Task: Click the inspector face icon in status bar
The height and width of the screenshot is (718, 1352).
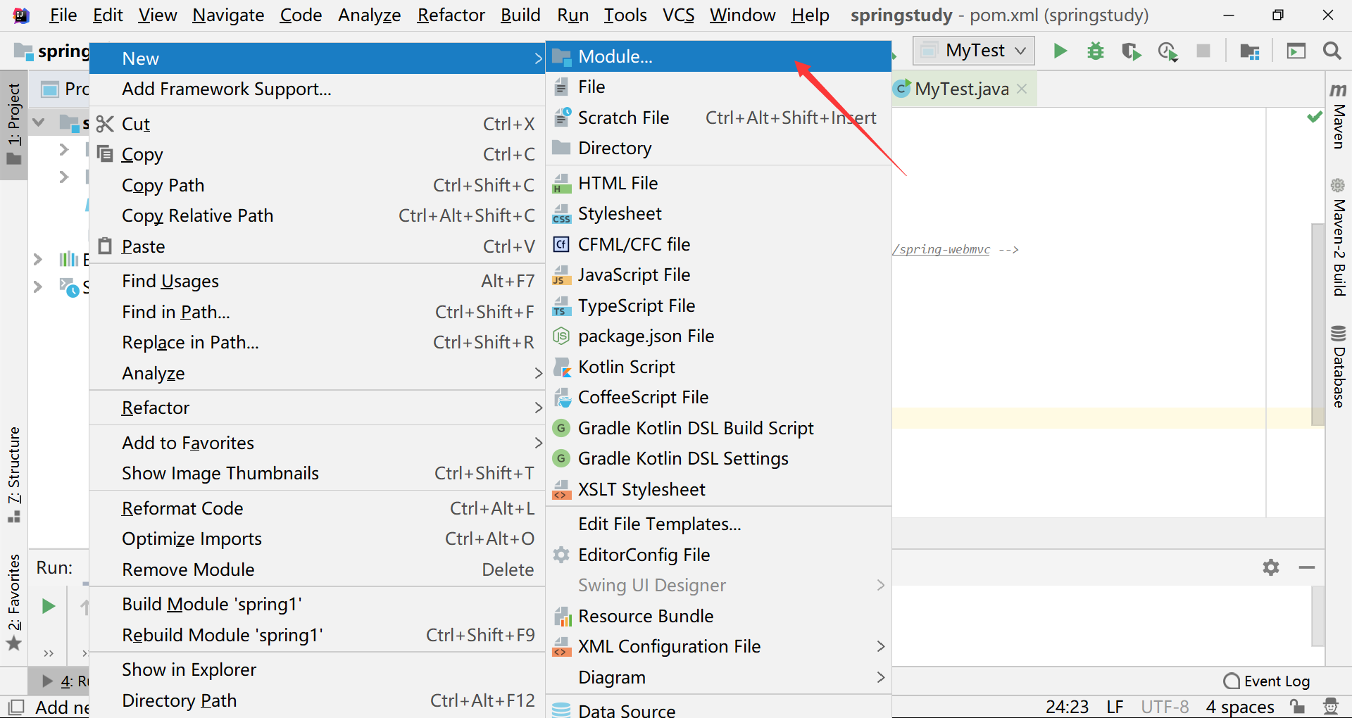Action: point(1331,706)
